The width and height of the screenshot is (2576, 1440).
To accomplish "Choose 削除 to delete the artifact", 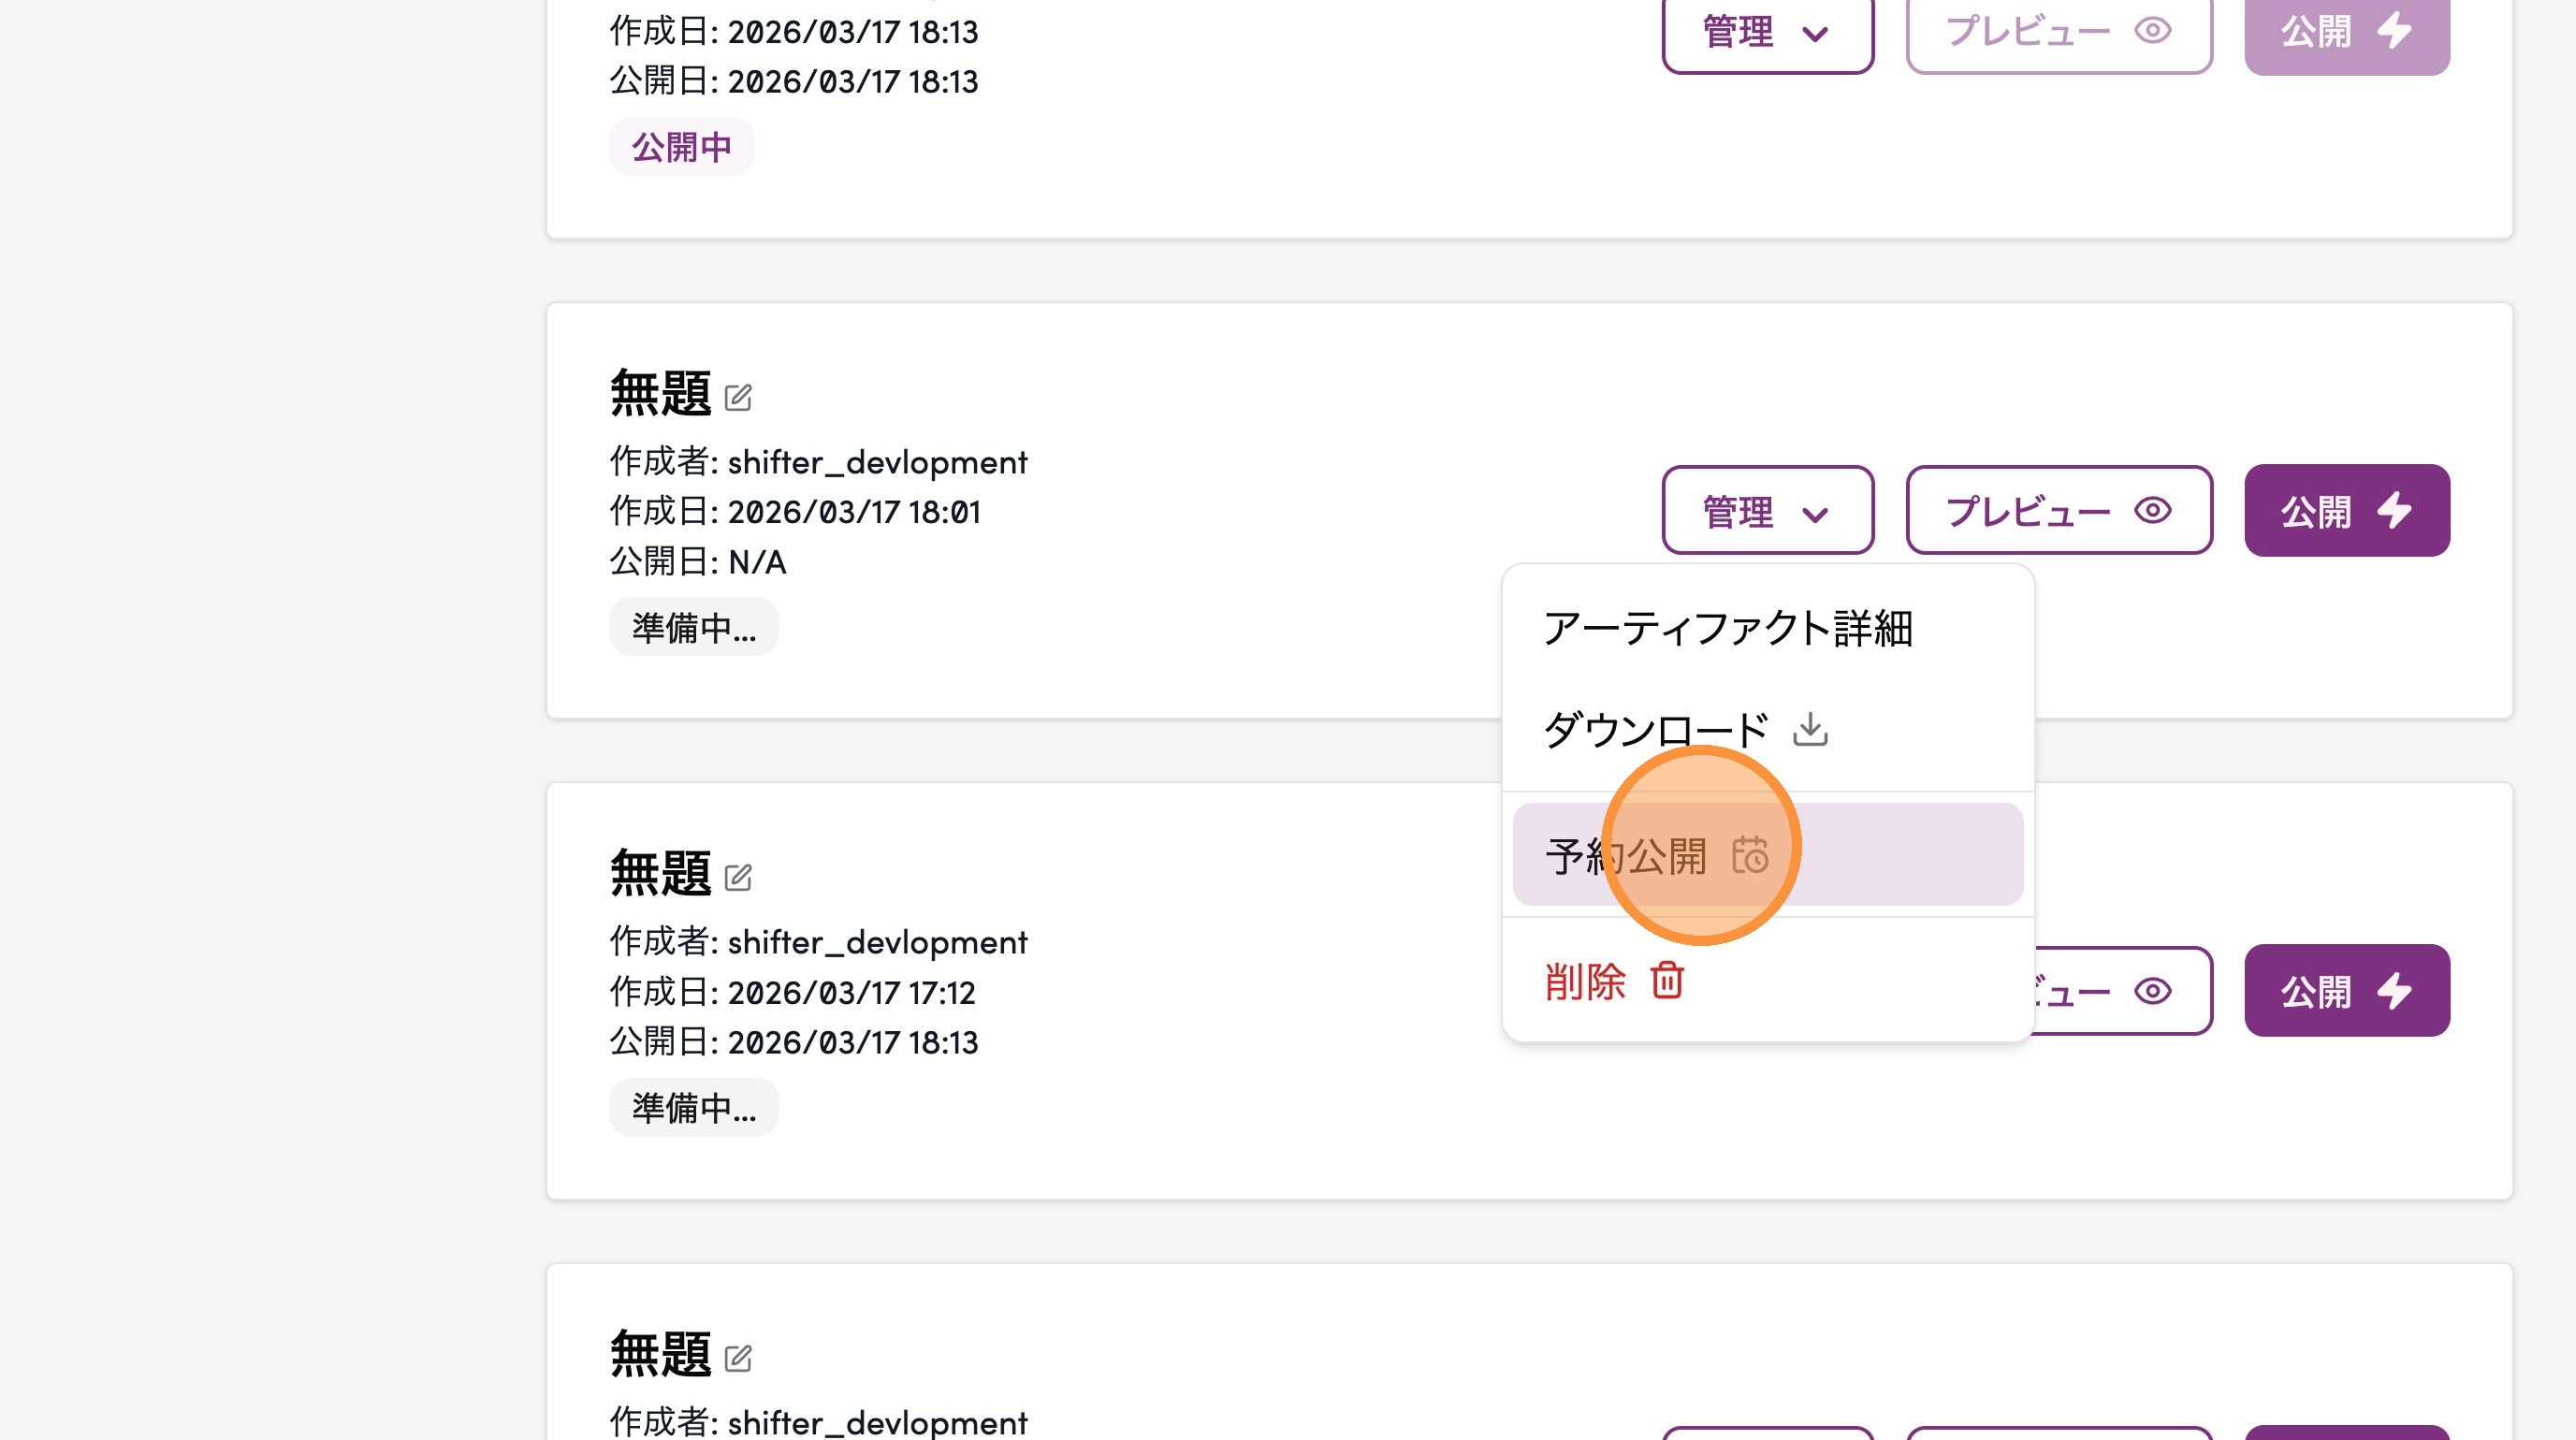I will pos(1585,981).
